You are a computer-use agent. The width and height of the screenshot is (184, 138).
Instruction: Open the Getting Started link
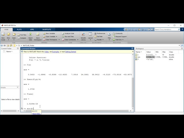(70, 52)
